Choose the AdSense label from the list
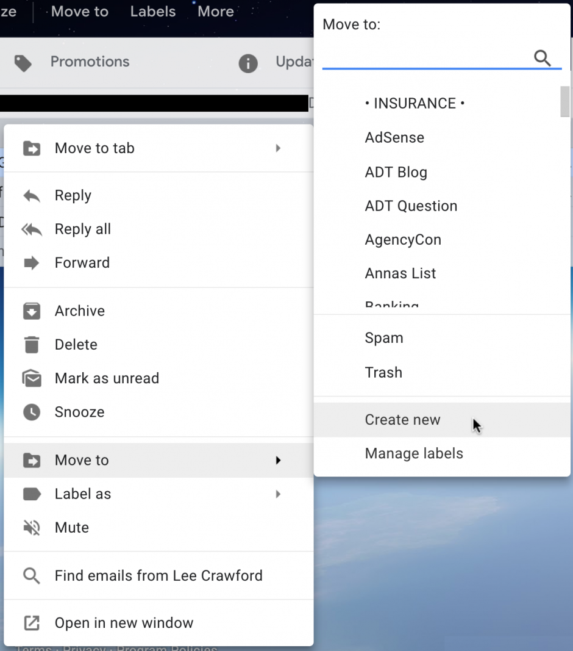 394,137
